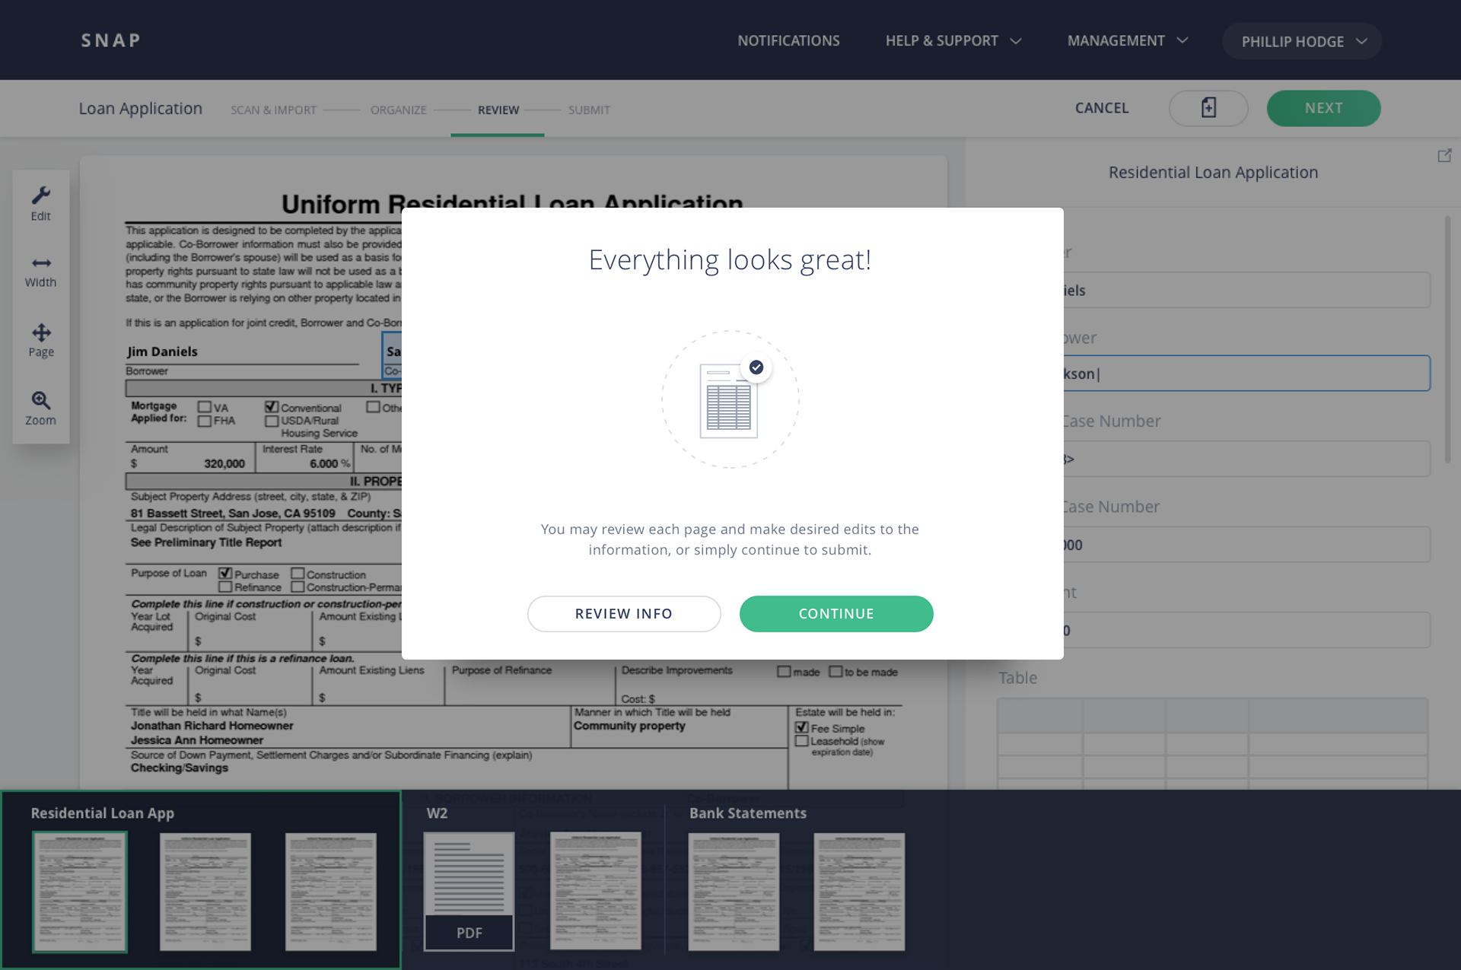Click the add document icon button
1461x970 pixels.
[x=1208, y=108]
